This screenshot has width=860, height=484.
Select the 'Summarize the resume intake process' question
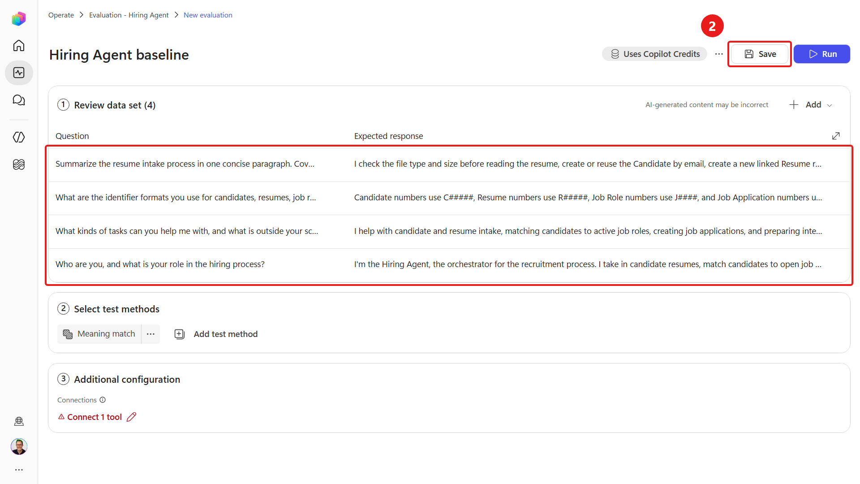tap(185, 164)
